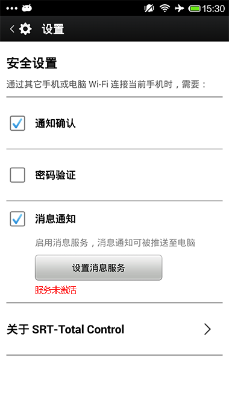The height and width of the screenshot is (409, 229).
Task: Tap the 消息通知 label text
Action: click(55, 218)
